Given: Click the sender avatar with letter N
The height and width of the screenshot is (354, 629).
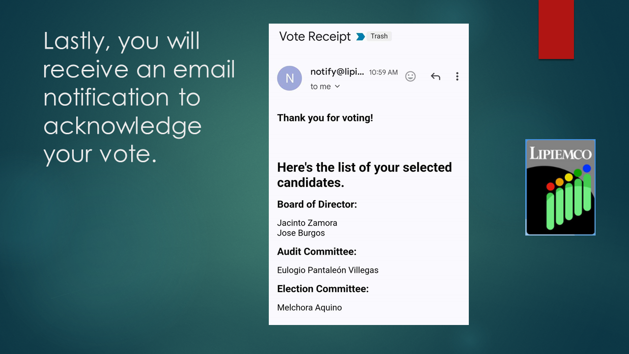Looking at the screenshot, I should coord(289,78).
